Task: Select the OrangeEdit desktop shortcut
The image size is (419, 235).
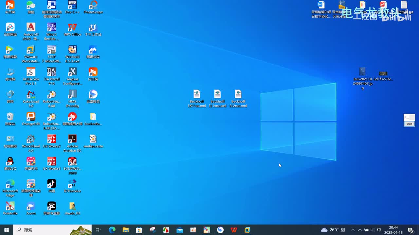Action: (31, 119)
